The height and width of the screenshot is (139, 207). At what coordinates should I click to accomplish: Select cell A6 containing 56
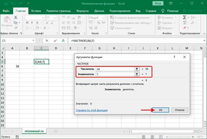click(12, 66)
